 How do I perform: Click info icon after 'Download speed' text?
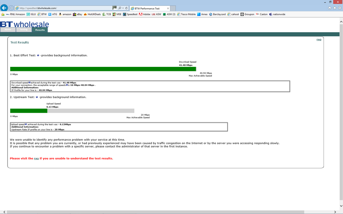30,83
